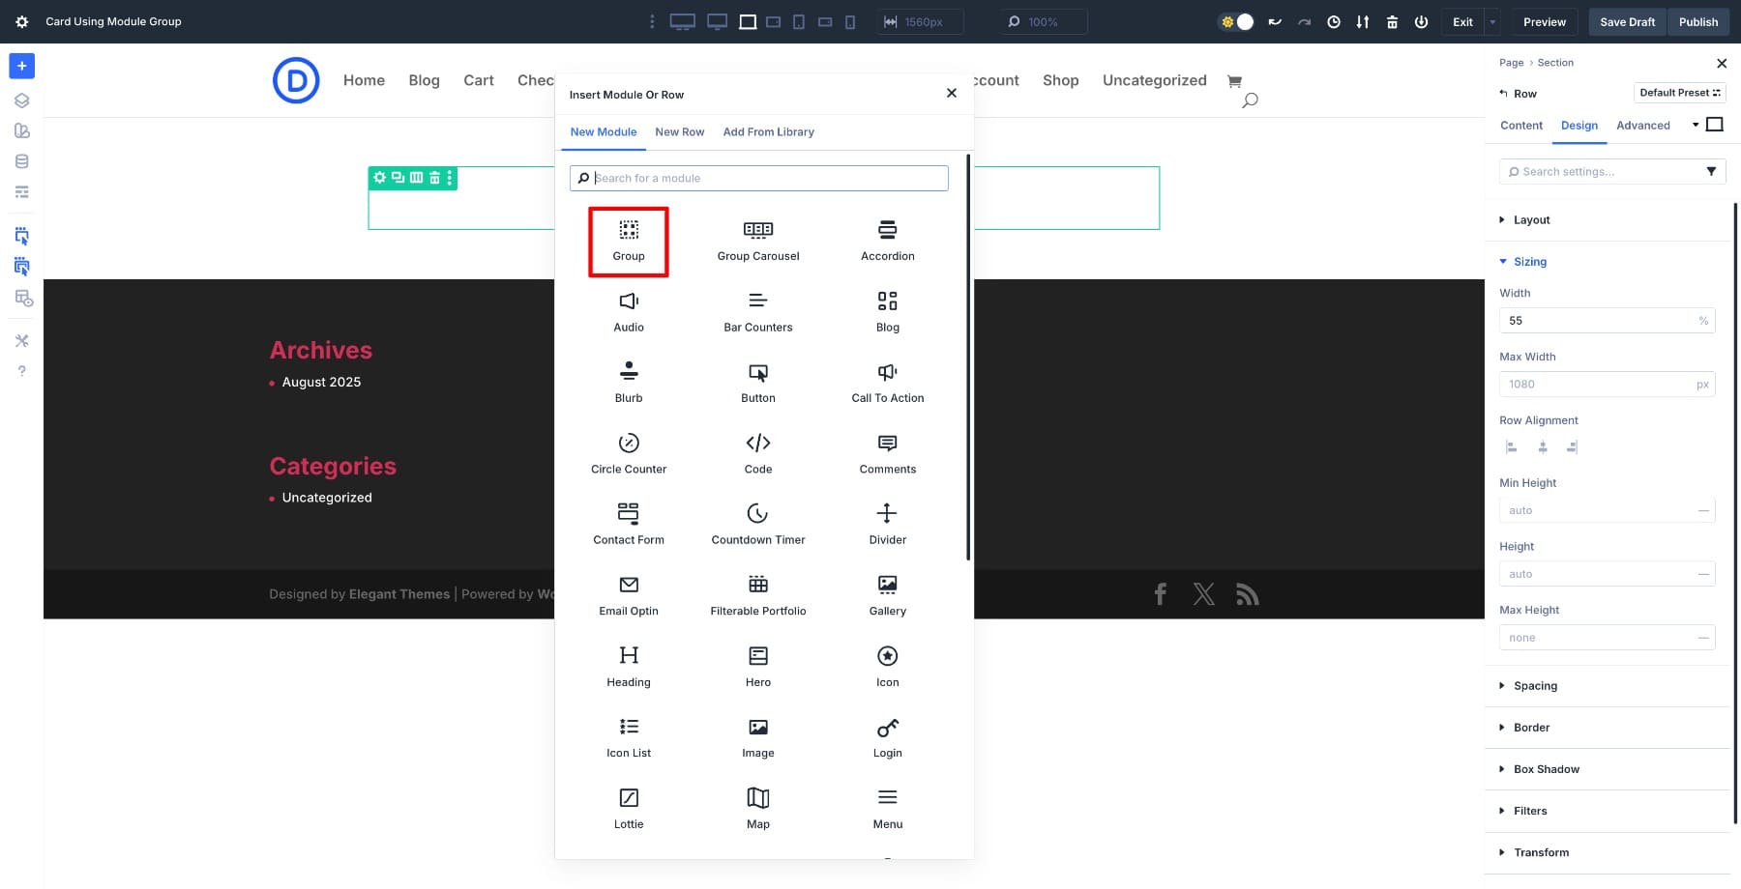Insert an Accordion module
Screen dimensions: 1741x889
click(x=887, y=240)
